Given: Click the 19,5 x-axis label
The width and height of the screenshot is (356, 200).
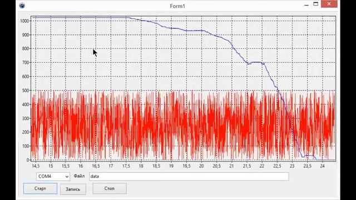Looking at the screenshot, I should point(186,166).
